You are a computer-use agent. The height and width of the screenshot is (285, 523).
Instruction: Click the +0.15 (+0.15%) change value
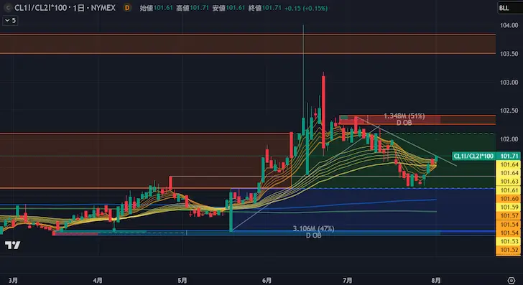(306, 9)
